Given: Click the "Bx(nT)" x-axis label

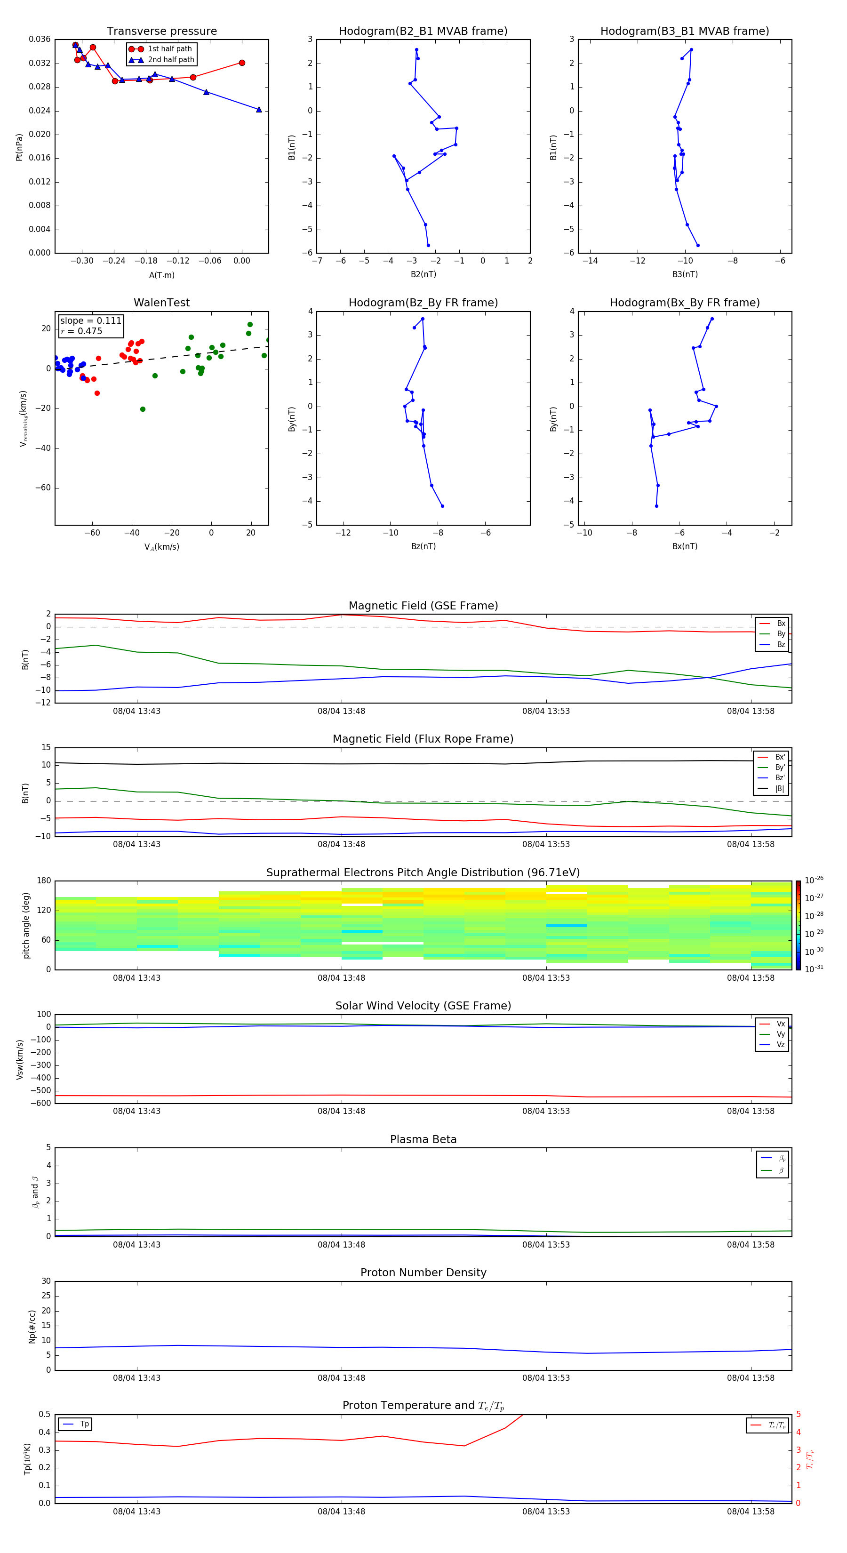Looking at the screenshot, I should (x=685, y=546).
